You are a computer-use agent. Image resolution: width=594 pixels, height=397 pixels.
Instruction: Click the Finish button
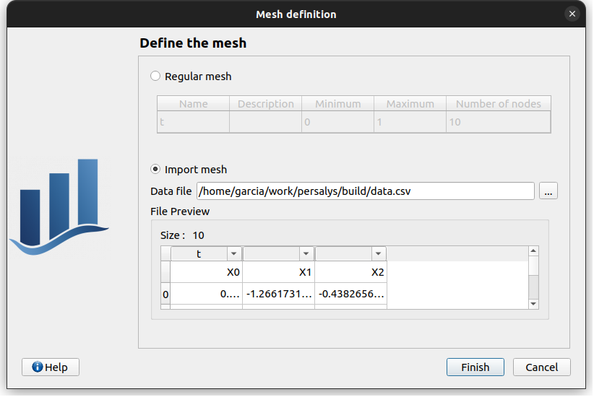(475, 367)
